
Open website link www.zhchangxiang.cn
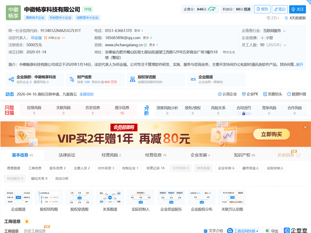[x=124, y=45]
